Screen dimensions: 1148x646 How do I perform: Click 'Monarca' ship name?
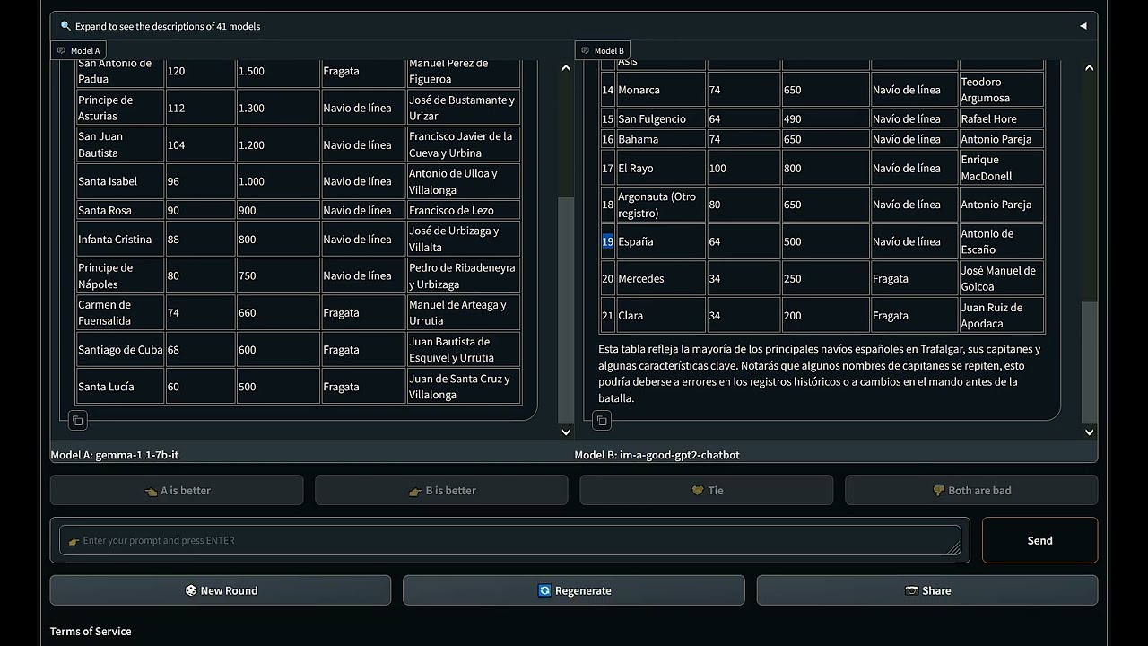[x=639, y=90]
